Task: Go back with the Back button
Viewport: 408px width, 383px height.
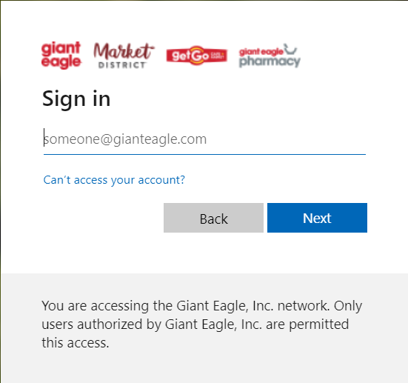Action: [x=213, y=218]
